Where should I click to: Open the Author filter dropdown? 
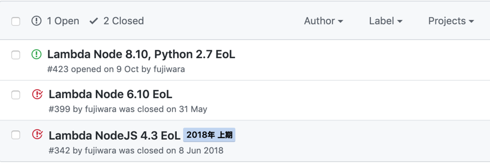tap(323, 21)
